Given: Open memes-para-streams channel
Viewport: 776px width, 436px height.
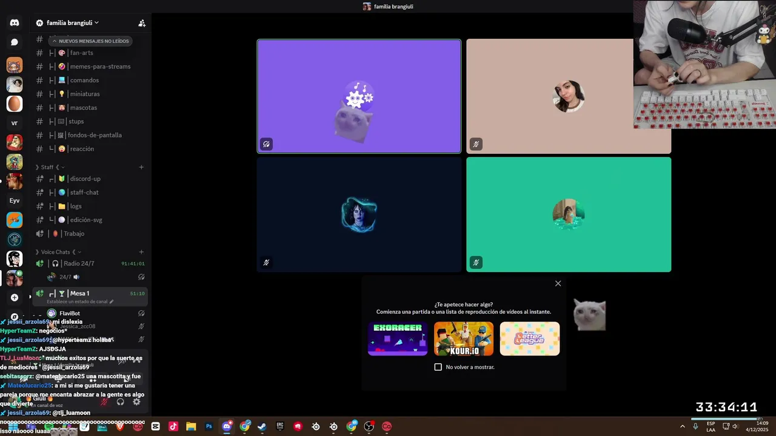Looking at the screenshot, I should [x=90, y=67].
